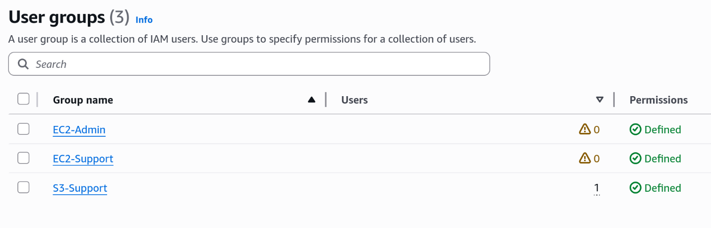Click the warning icon in the EC2-Admin row

(x=585, y=129)
